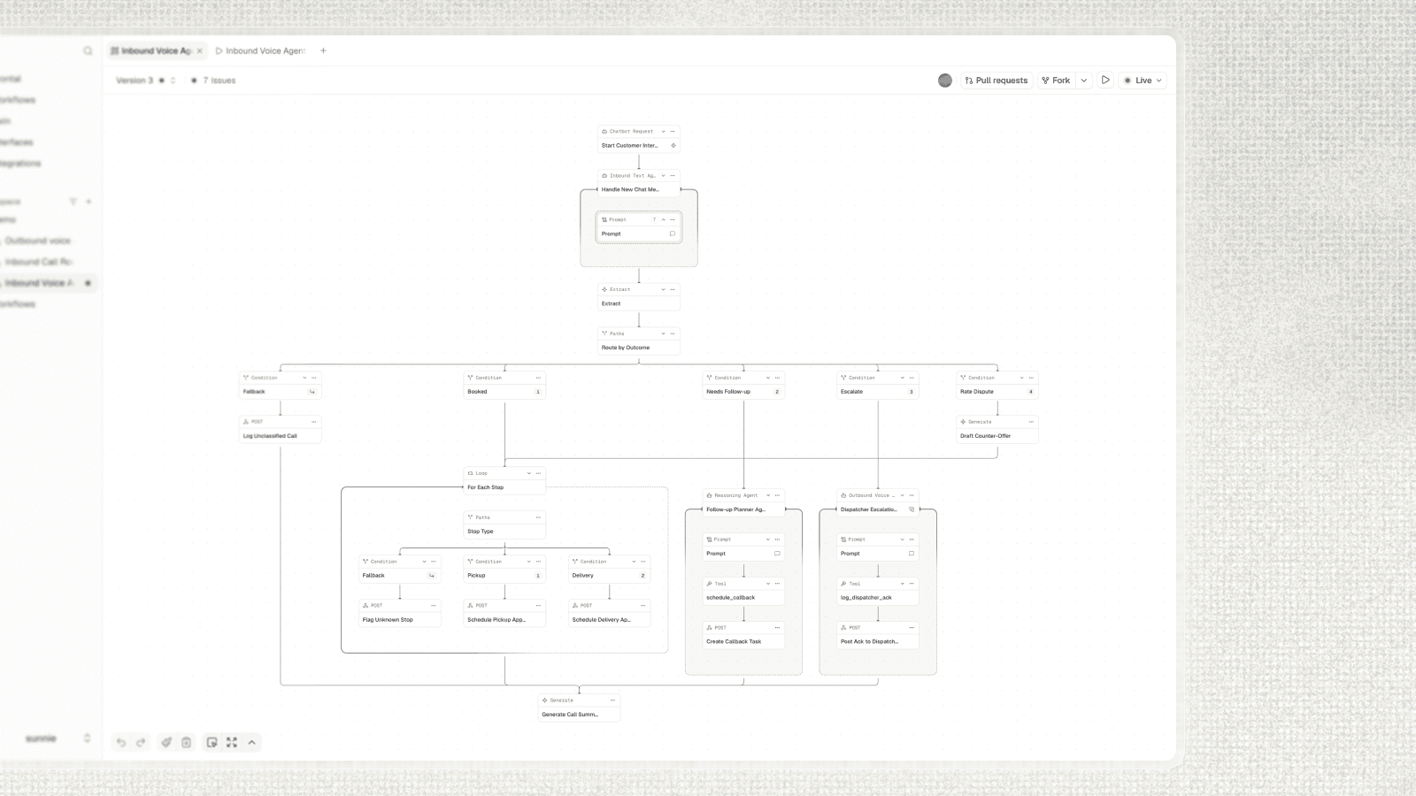Open the Live status dropdown

1143,80
